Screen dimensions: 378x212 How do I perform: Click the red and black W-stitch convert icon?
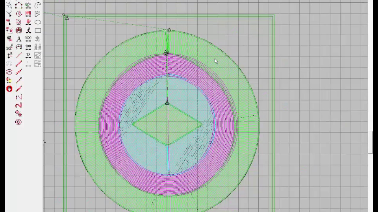[x=9, y=30]
